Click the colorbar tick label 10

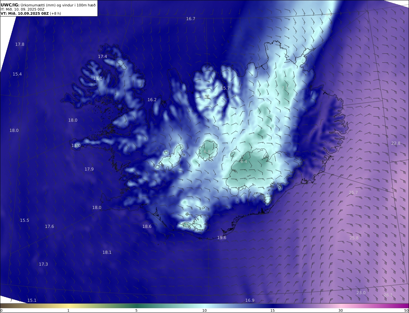pos(204,310)
